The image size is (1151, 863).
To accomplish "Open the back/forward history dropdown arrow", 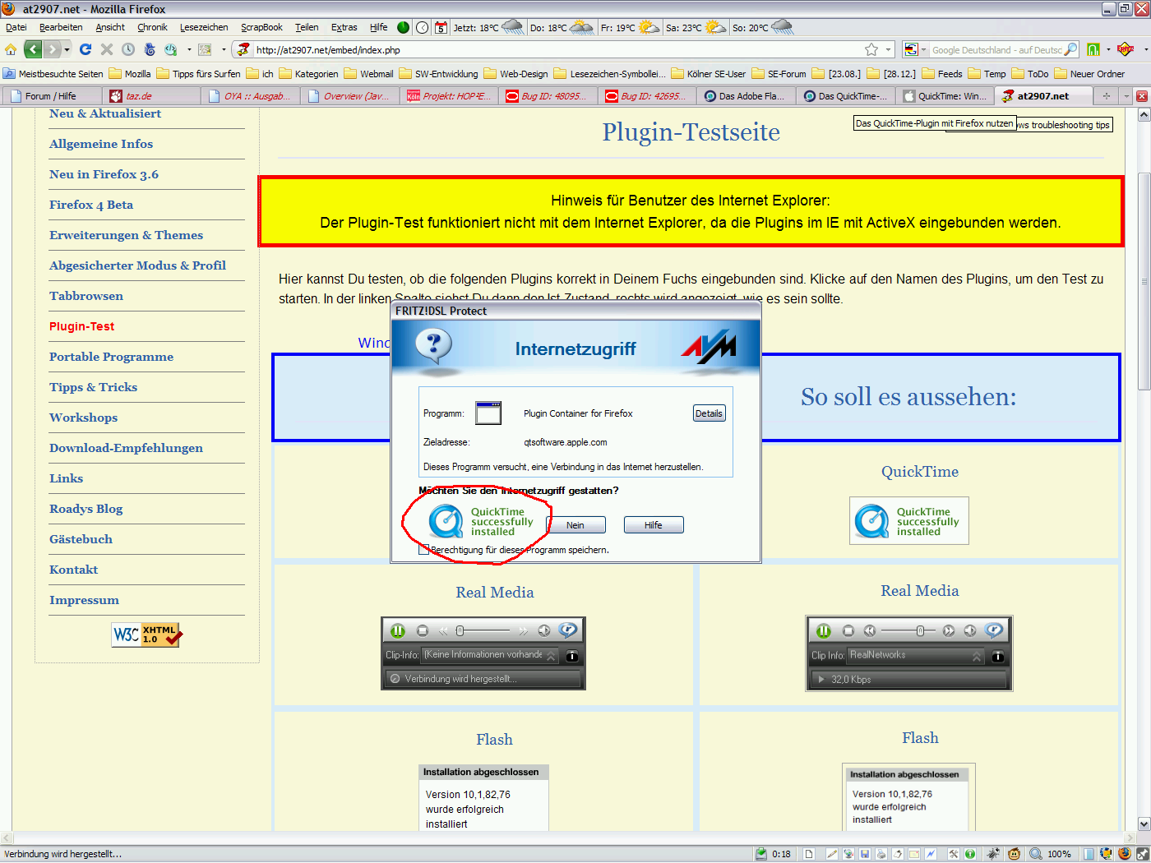I will pyautogui.click(x=67, y=50).
